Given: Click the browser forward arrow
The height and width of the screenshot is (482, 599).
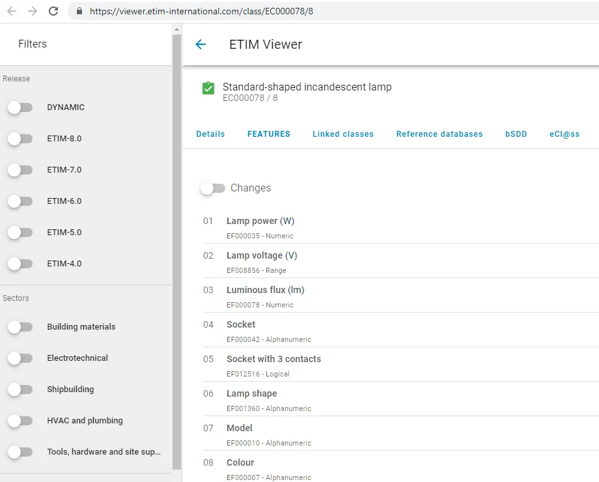Looking at the screenshot, I should coord(31,11).
